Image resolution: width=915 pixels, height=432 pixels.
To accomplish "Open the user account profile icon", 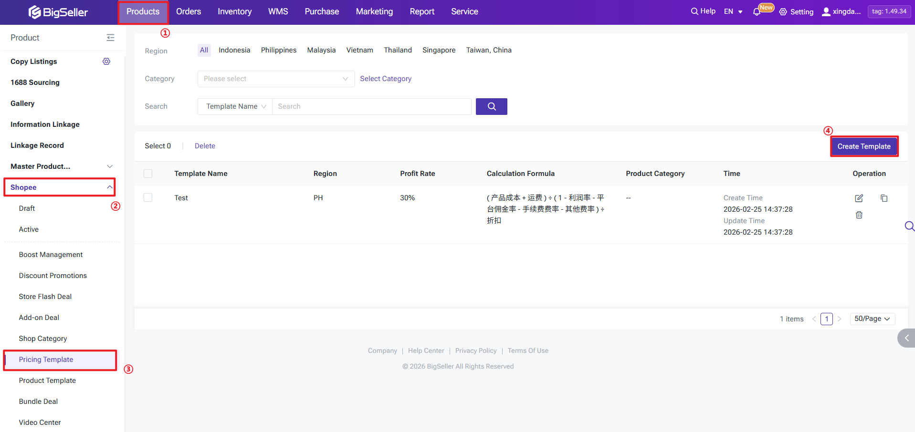I will (x=826, y=12).
